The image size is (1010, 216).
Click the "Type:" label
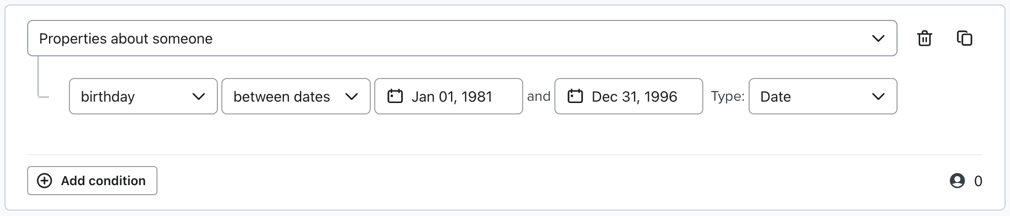coord(727,96)
